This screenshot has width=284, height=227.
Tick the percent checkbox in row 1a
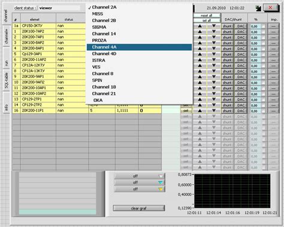pyautogui.click(x=264, y=26)
